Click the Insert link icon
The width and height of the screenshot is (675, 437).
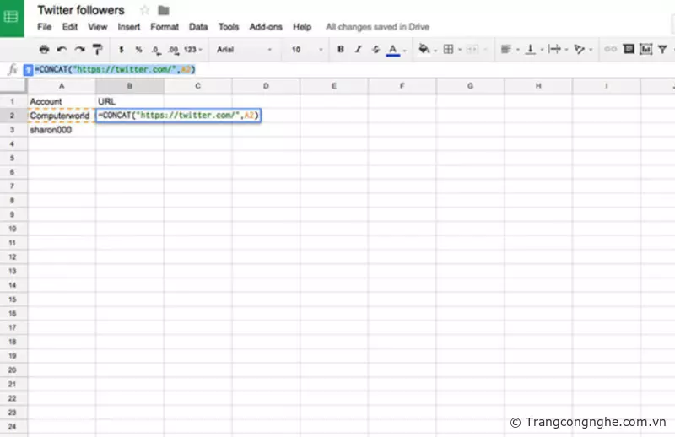coord(610,50)
